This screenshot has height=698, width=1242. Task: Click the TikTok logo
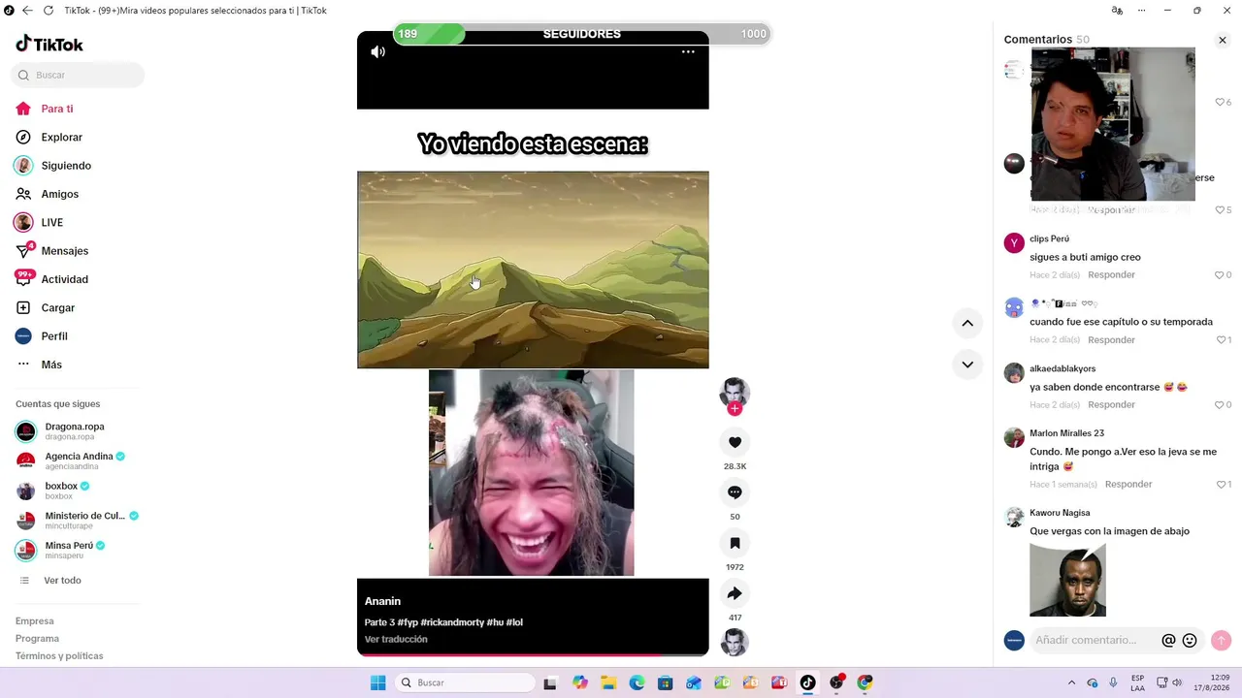point(49,44)
